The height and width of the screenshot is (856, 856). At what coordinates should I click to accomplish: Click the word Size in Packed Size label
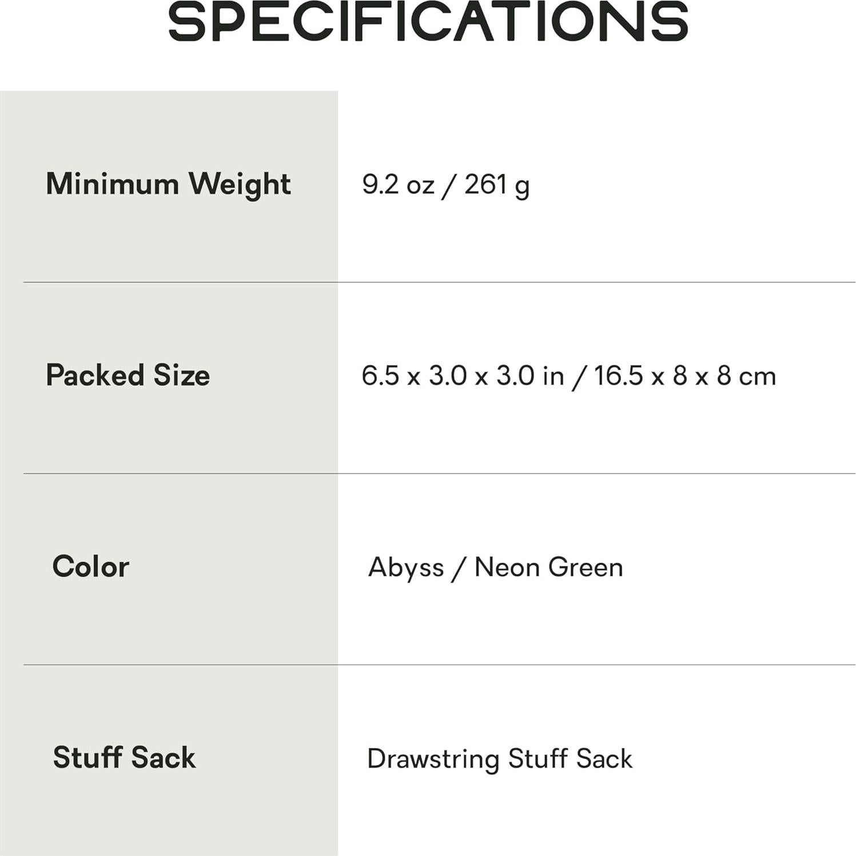[181, 375]
